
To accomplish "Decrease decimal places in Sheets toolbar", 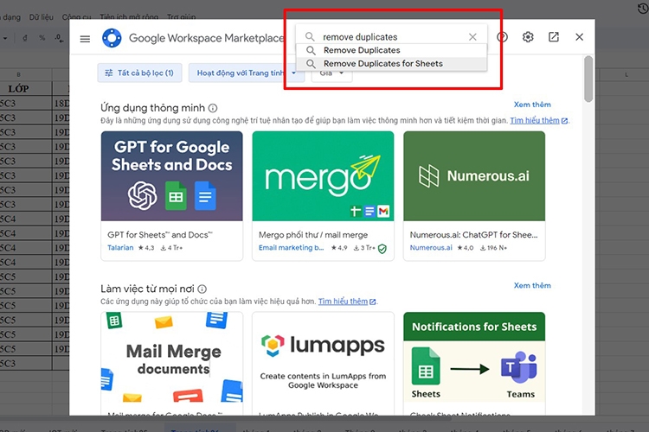I will [x=59, y=38].
